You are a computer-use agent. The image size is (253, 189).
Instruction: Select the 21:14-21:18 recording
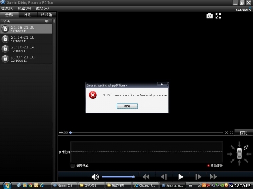(x=26, y=39)
